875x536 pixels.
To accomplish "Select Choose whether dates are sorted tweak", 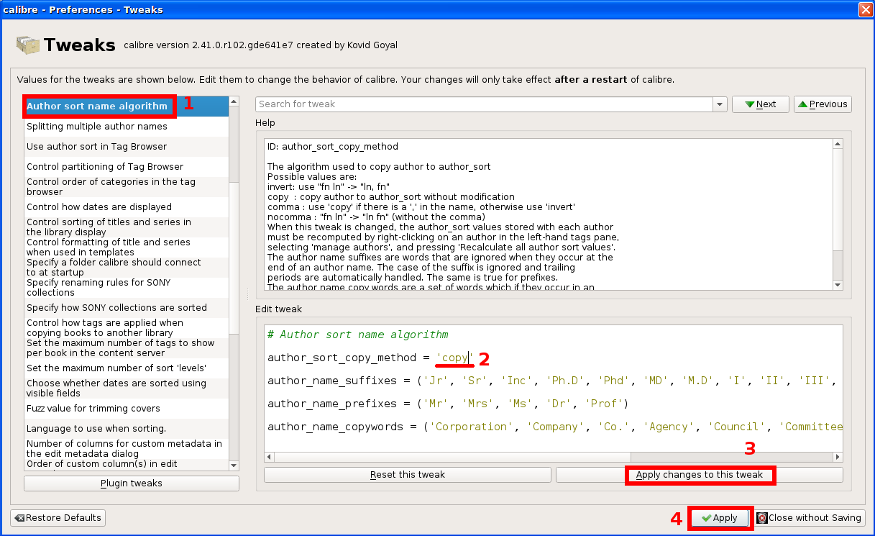I will [x=126, y=388].
